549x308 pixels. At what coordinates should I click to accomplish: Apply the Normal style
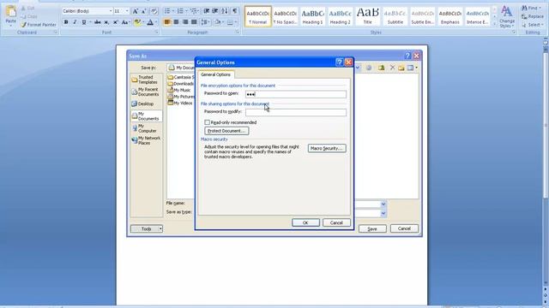pyautogui.click(x=258, y=16)
